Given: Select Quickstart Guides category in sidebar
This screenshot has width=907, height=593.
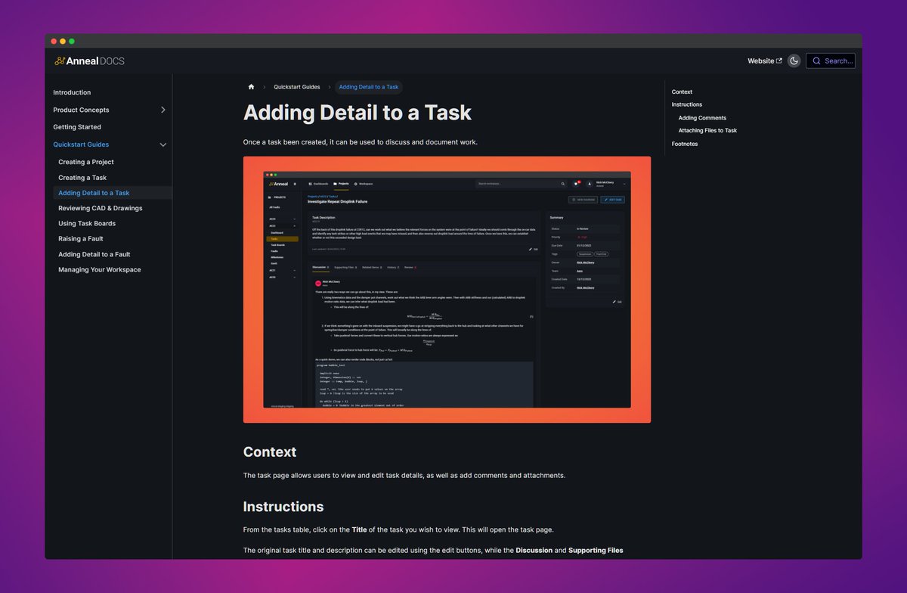Looking at the screenshot, I should 81,144.
